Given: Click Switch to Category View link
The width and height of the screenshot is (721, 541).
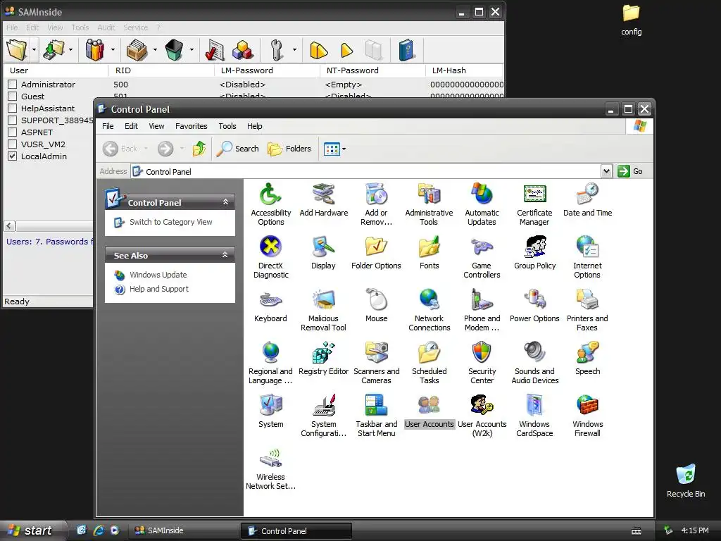Looking at the screenshot, I should [x=170, y=222].
